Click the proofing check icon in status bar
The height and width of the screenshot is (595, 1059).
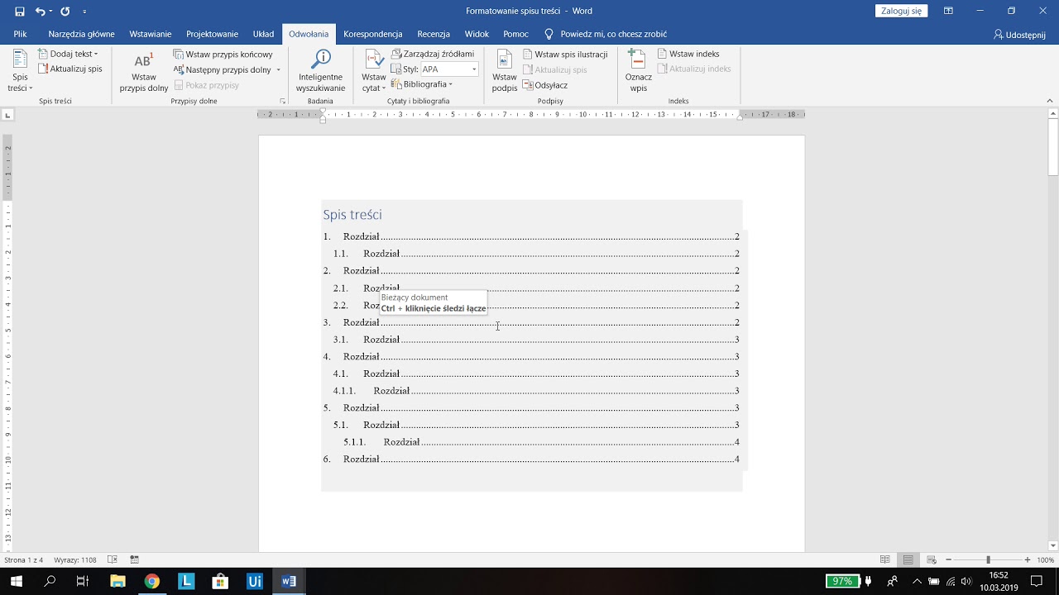pos(113,560)
